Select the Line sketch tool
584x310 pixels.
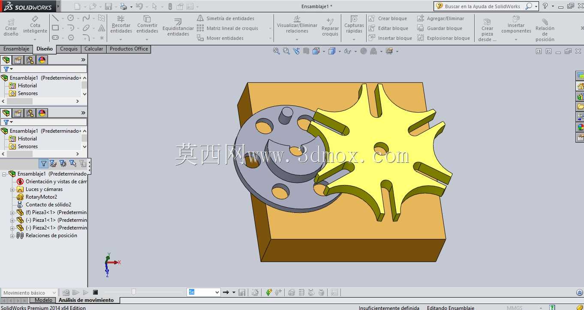pyautogui.click(x=55, y=18)
